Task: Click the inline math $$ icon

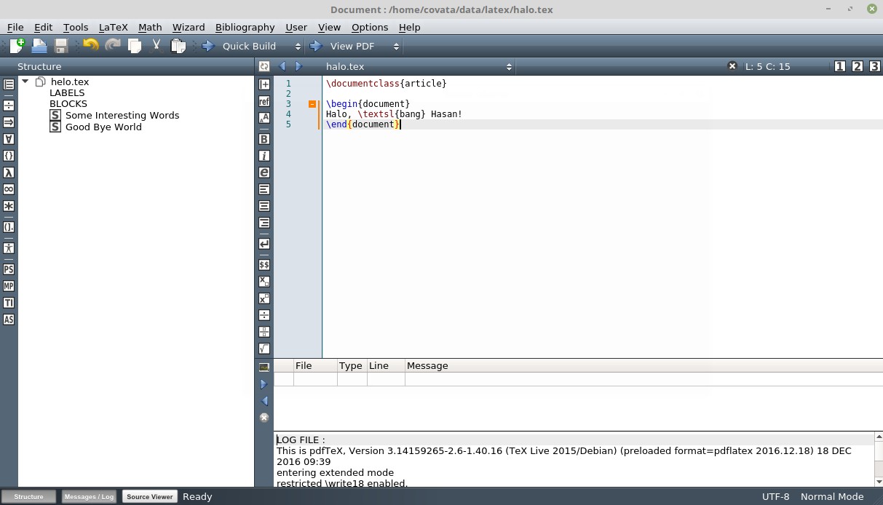Action: [264, 265]
